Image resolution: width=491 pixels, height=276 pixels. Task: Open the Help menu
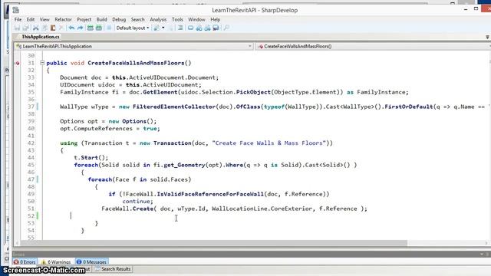coord(215,19)
